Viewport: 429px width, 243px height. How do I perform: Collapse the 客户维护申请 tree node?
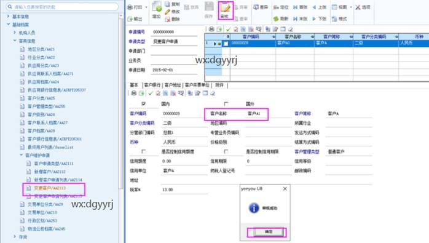[22, 155]
